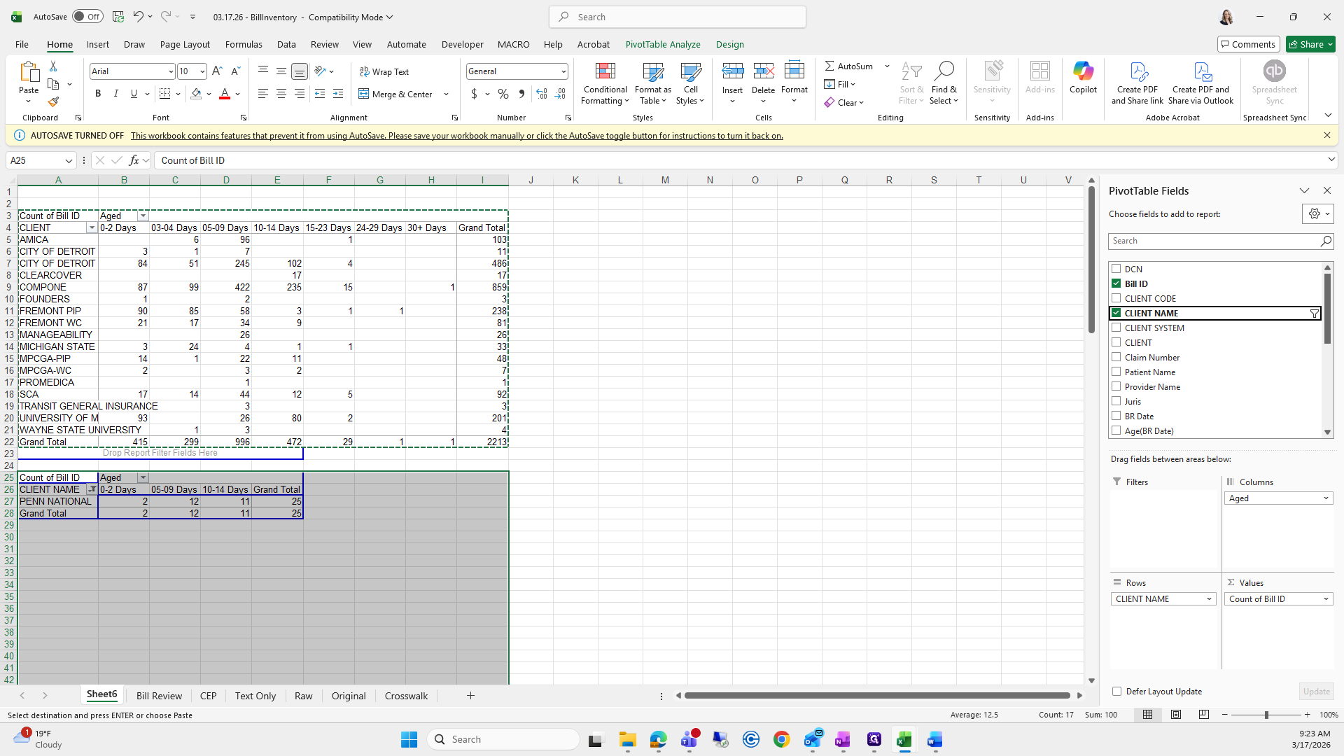Viewport: 1344px width, 756px height.
Task: Open the PivotTable Analyze ribbon tab
Action: tap(662, 44)
